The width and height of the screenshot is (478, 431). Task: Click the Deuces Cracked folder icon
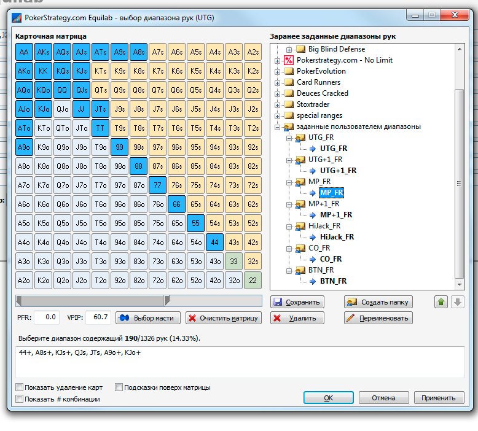[x=288, y=93]
